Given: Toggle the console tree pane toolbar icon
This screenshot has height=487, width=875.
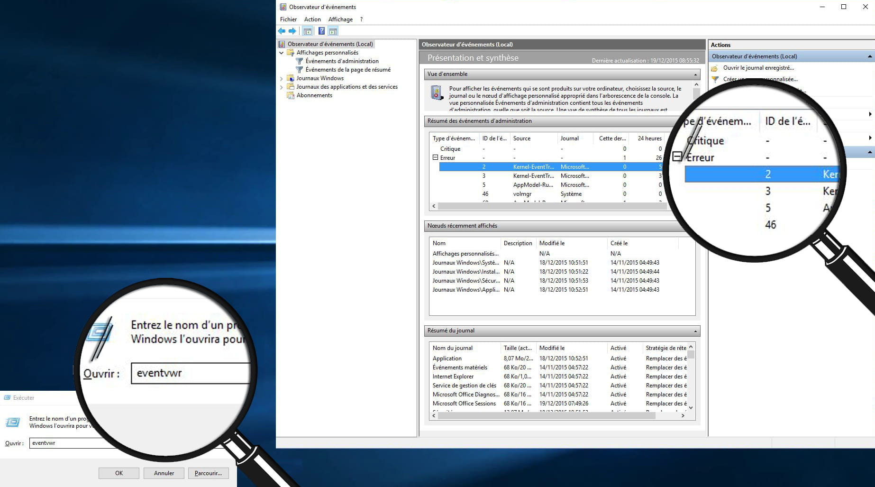Looking at the screenshot, I should [x=308, y=31].
